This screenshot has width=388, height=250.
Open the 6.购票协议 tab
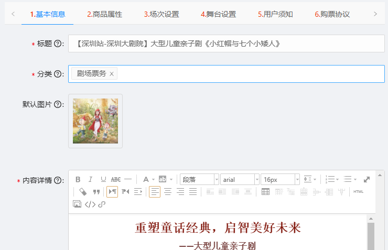point(332,14)
